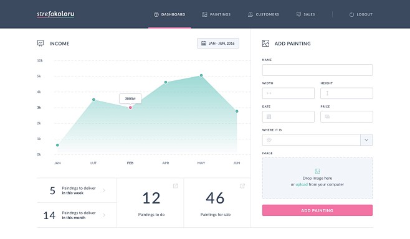This screenshot has width=410, height=239.
Task: Click into the Name input field
Action: coord(317,70)
